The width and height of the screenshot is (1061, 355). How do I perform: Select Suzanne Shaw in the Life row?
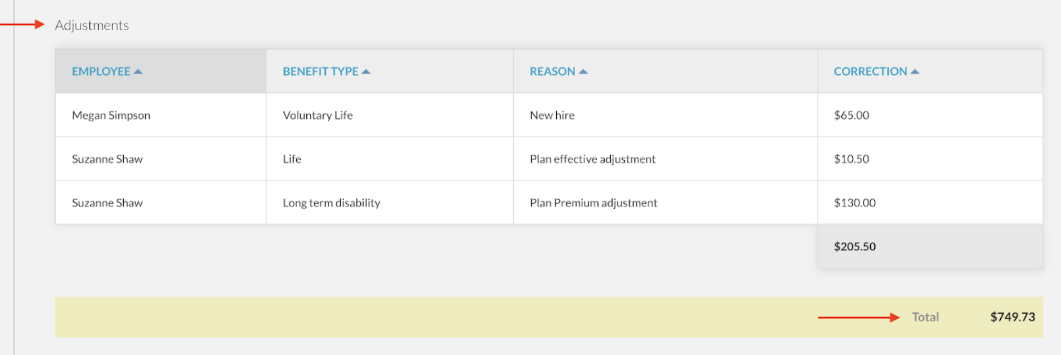161,159
